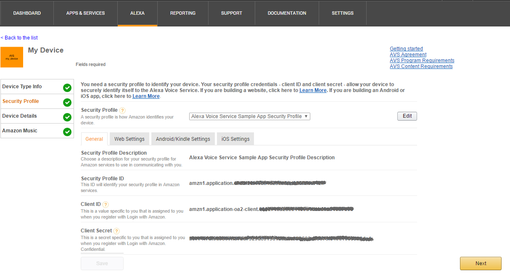Switch to the iOS Settings tab
Image resolution: width=510 pixels, height=274 pixels.
coord(235,139)
